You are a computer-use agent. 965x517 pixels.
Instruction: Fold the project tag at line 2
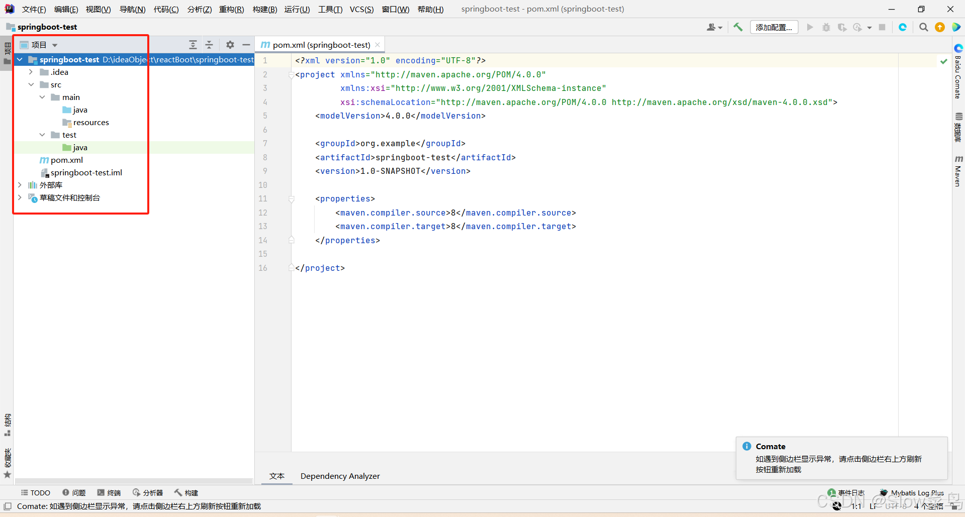pos(291,75)
